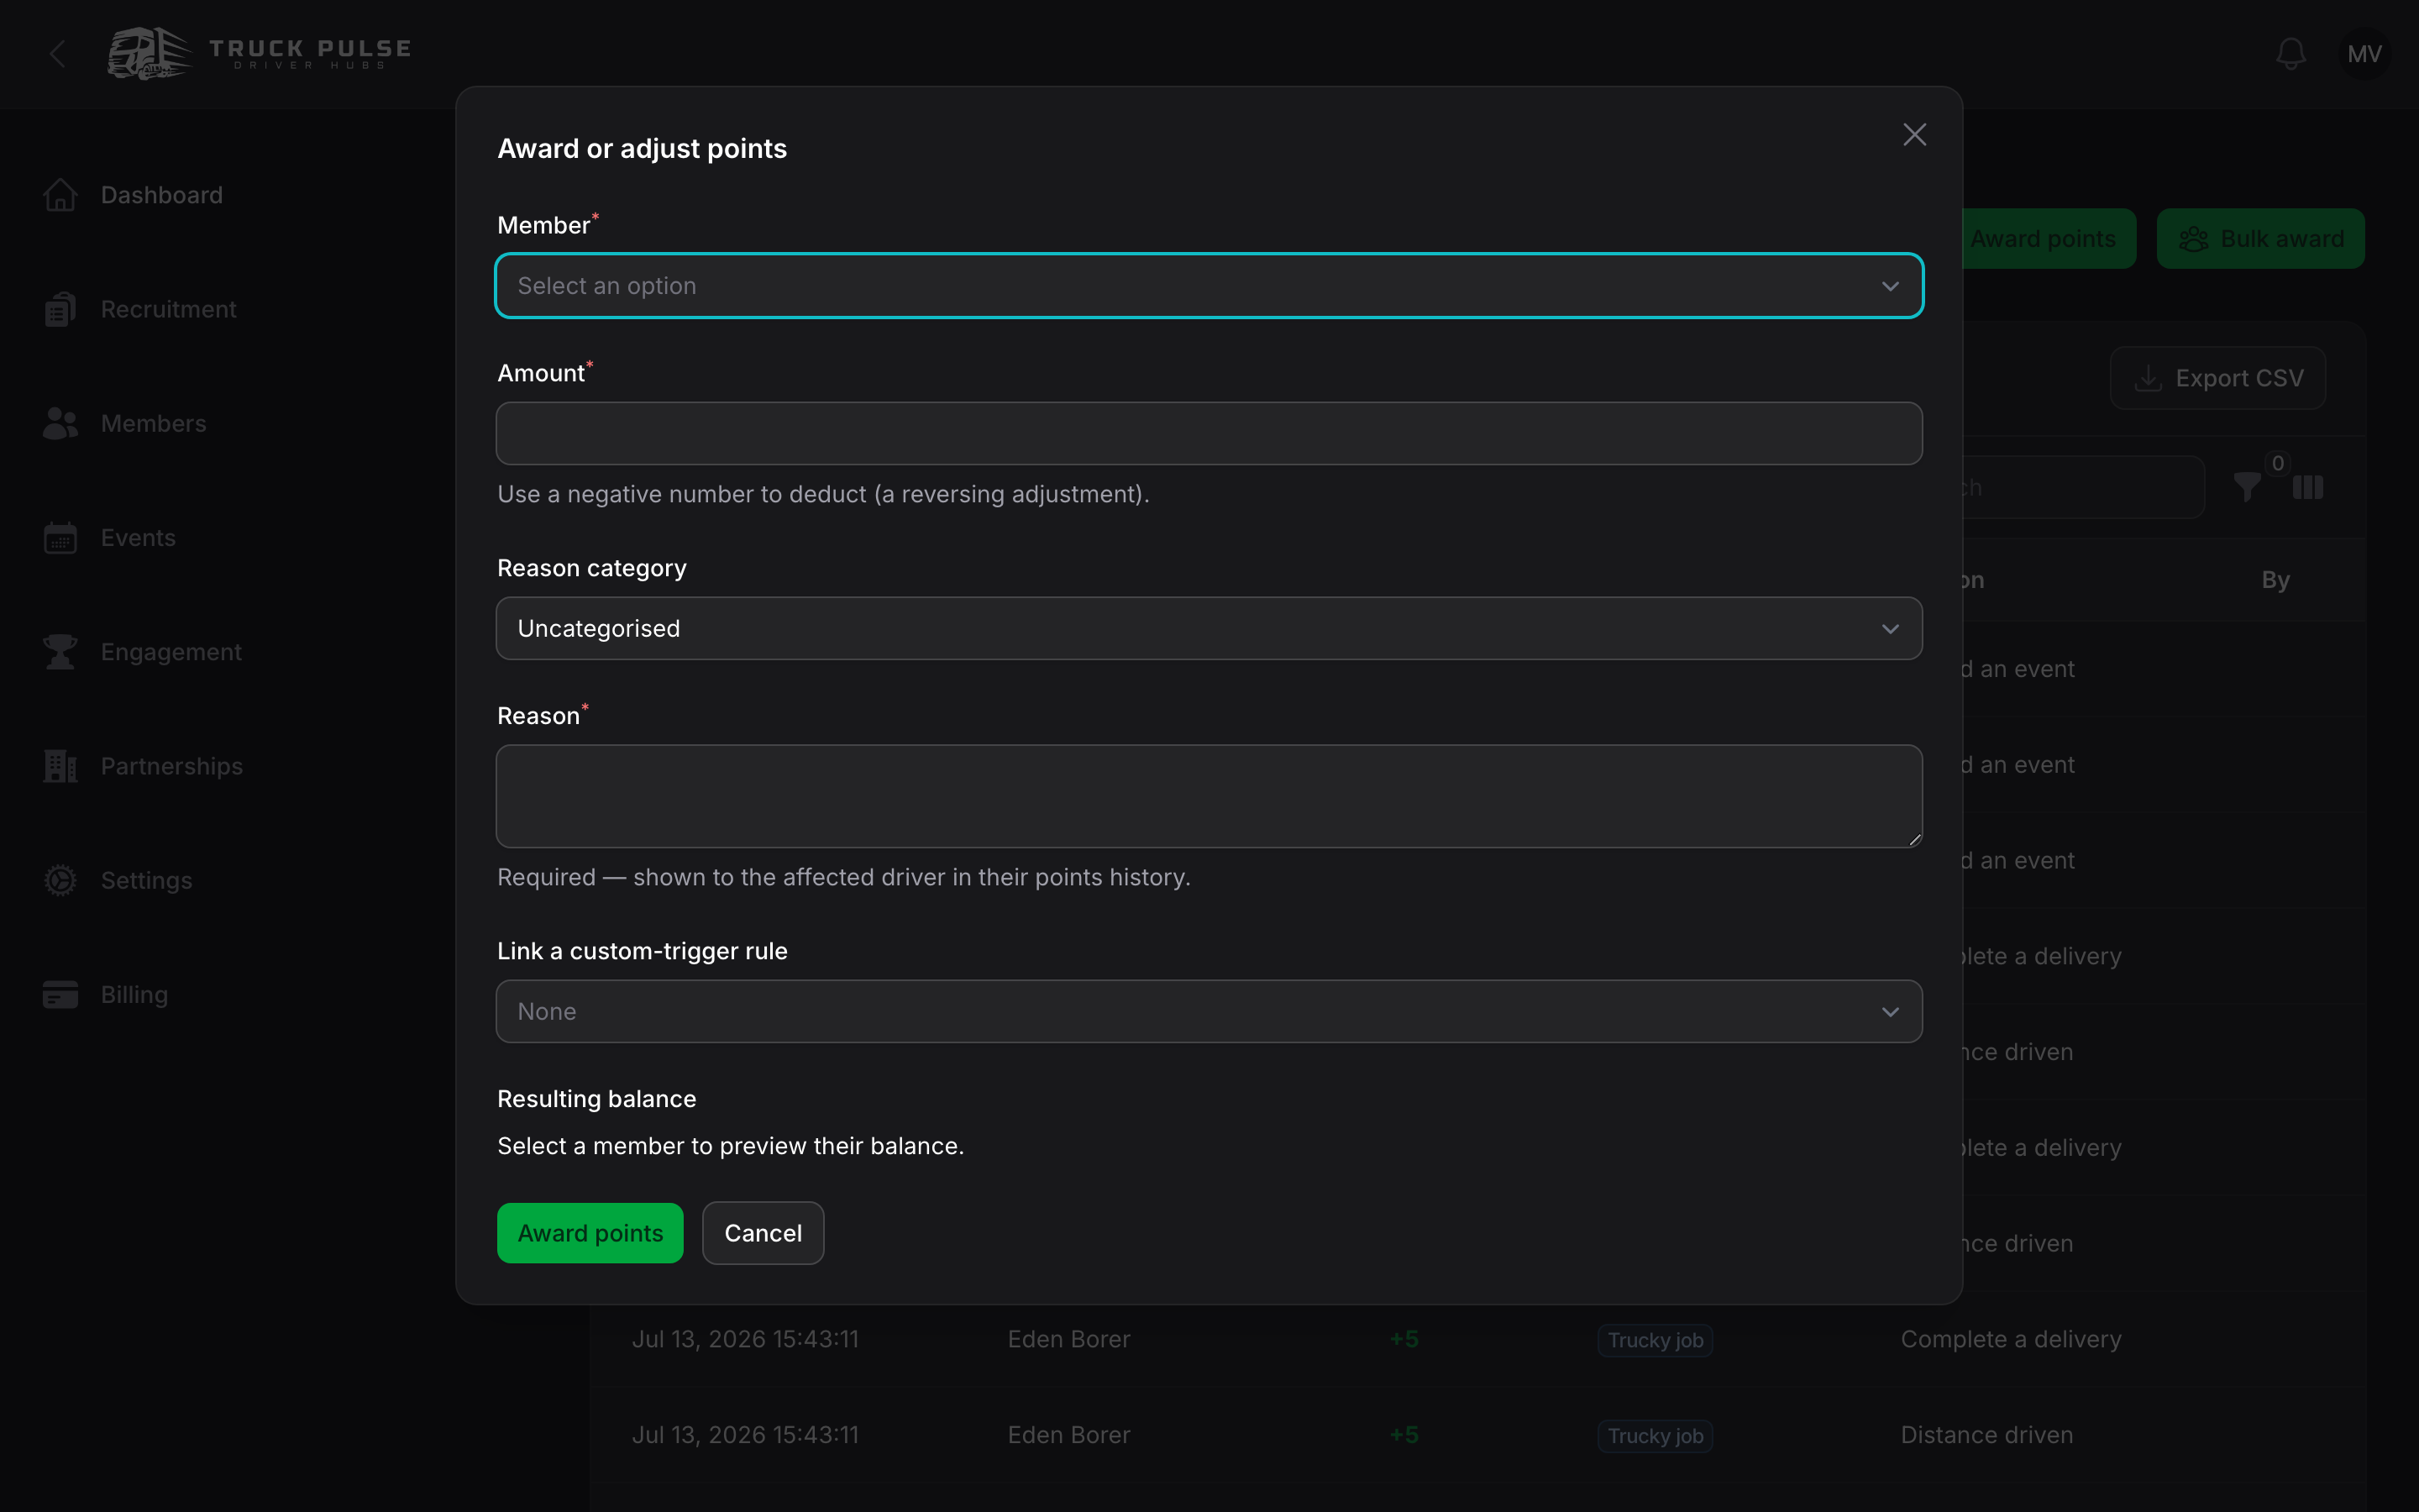Open Members in the sidebar
This screenshot has width=2419, height=1512.
[153, 424]
